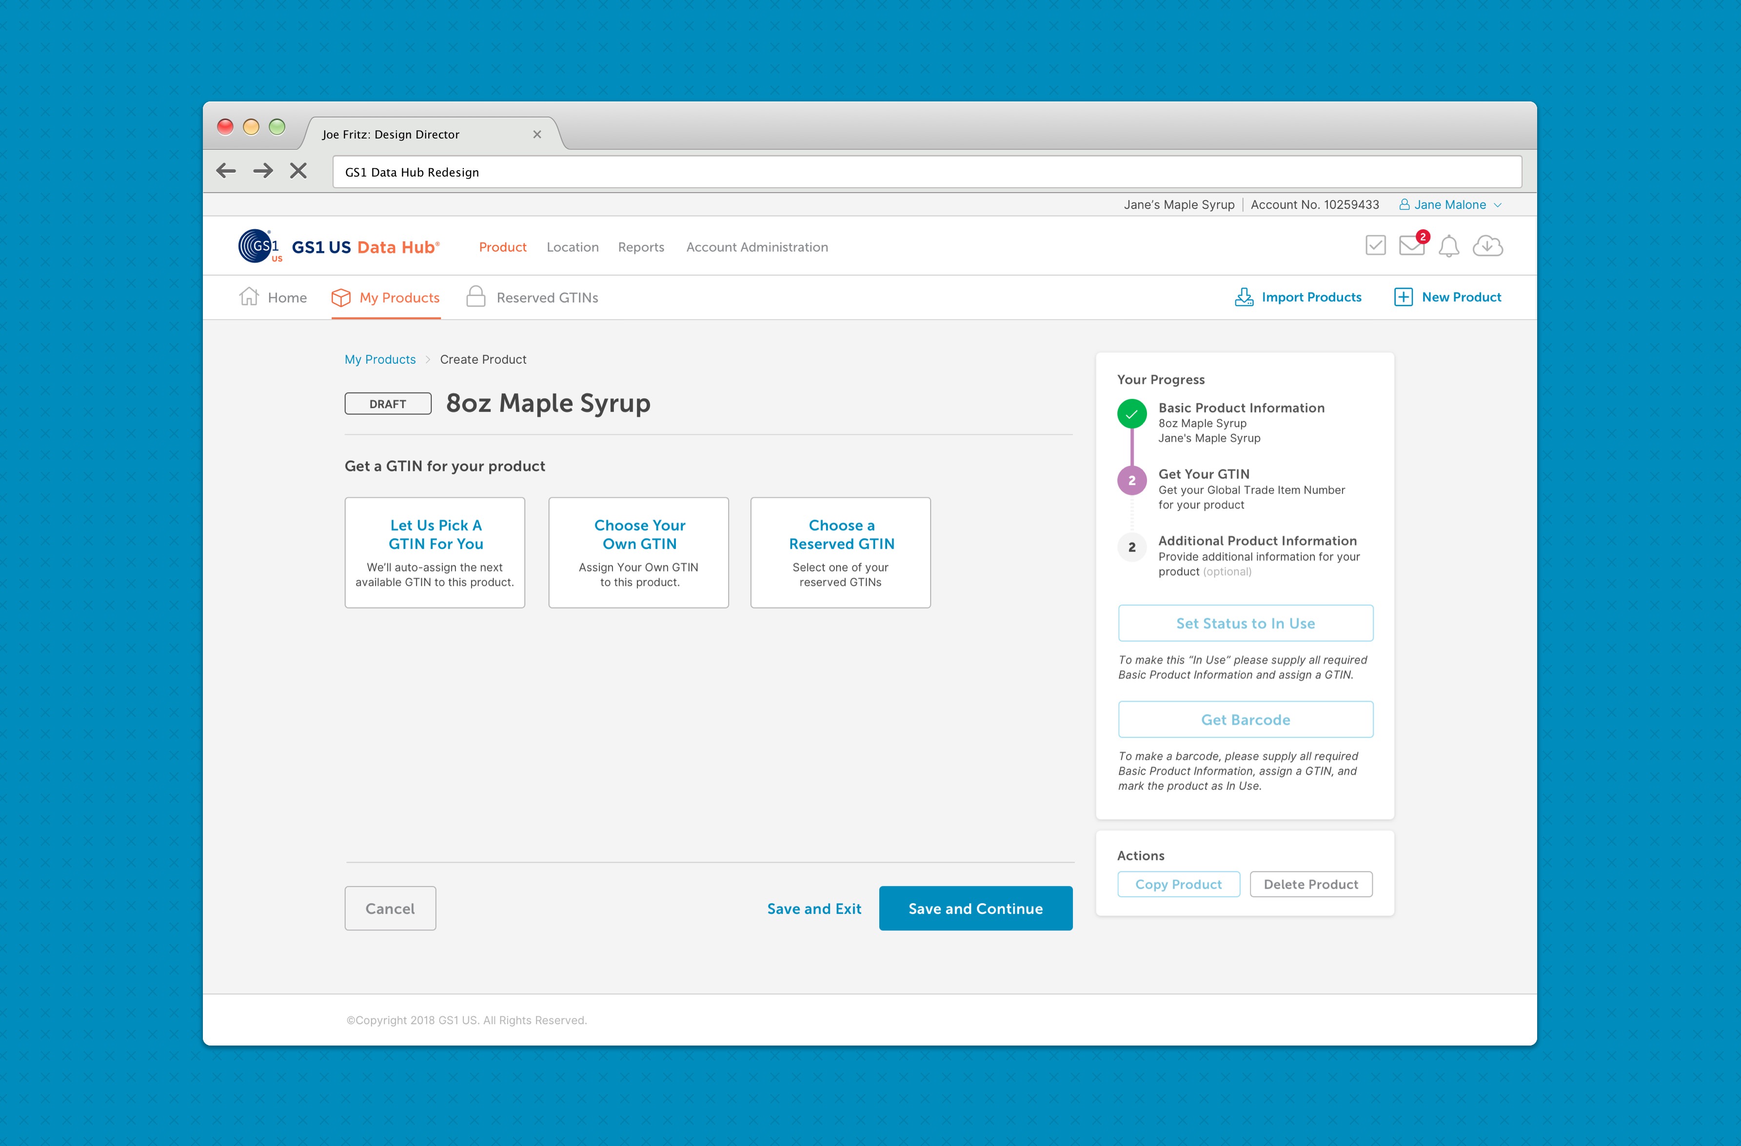
Task: Click the Get Barcode button
Action: 1246,720
